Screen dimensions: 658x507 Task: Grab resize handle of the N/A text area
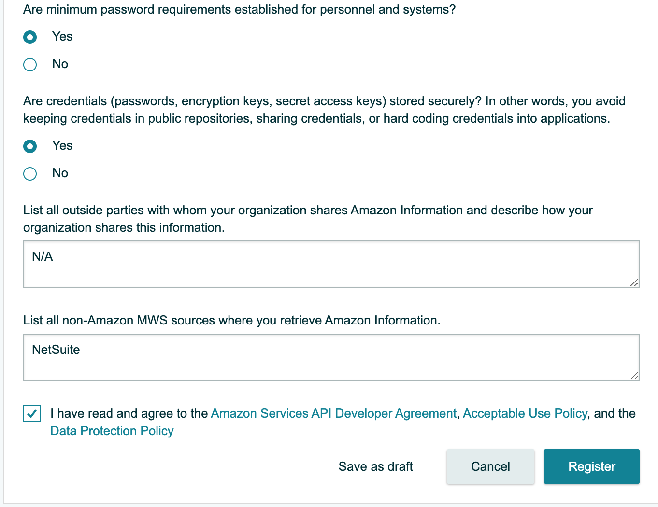634,282
